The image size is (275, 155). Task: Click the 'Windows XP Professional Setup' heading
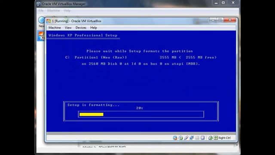point(83,35)
